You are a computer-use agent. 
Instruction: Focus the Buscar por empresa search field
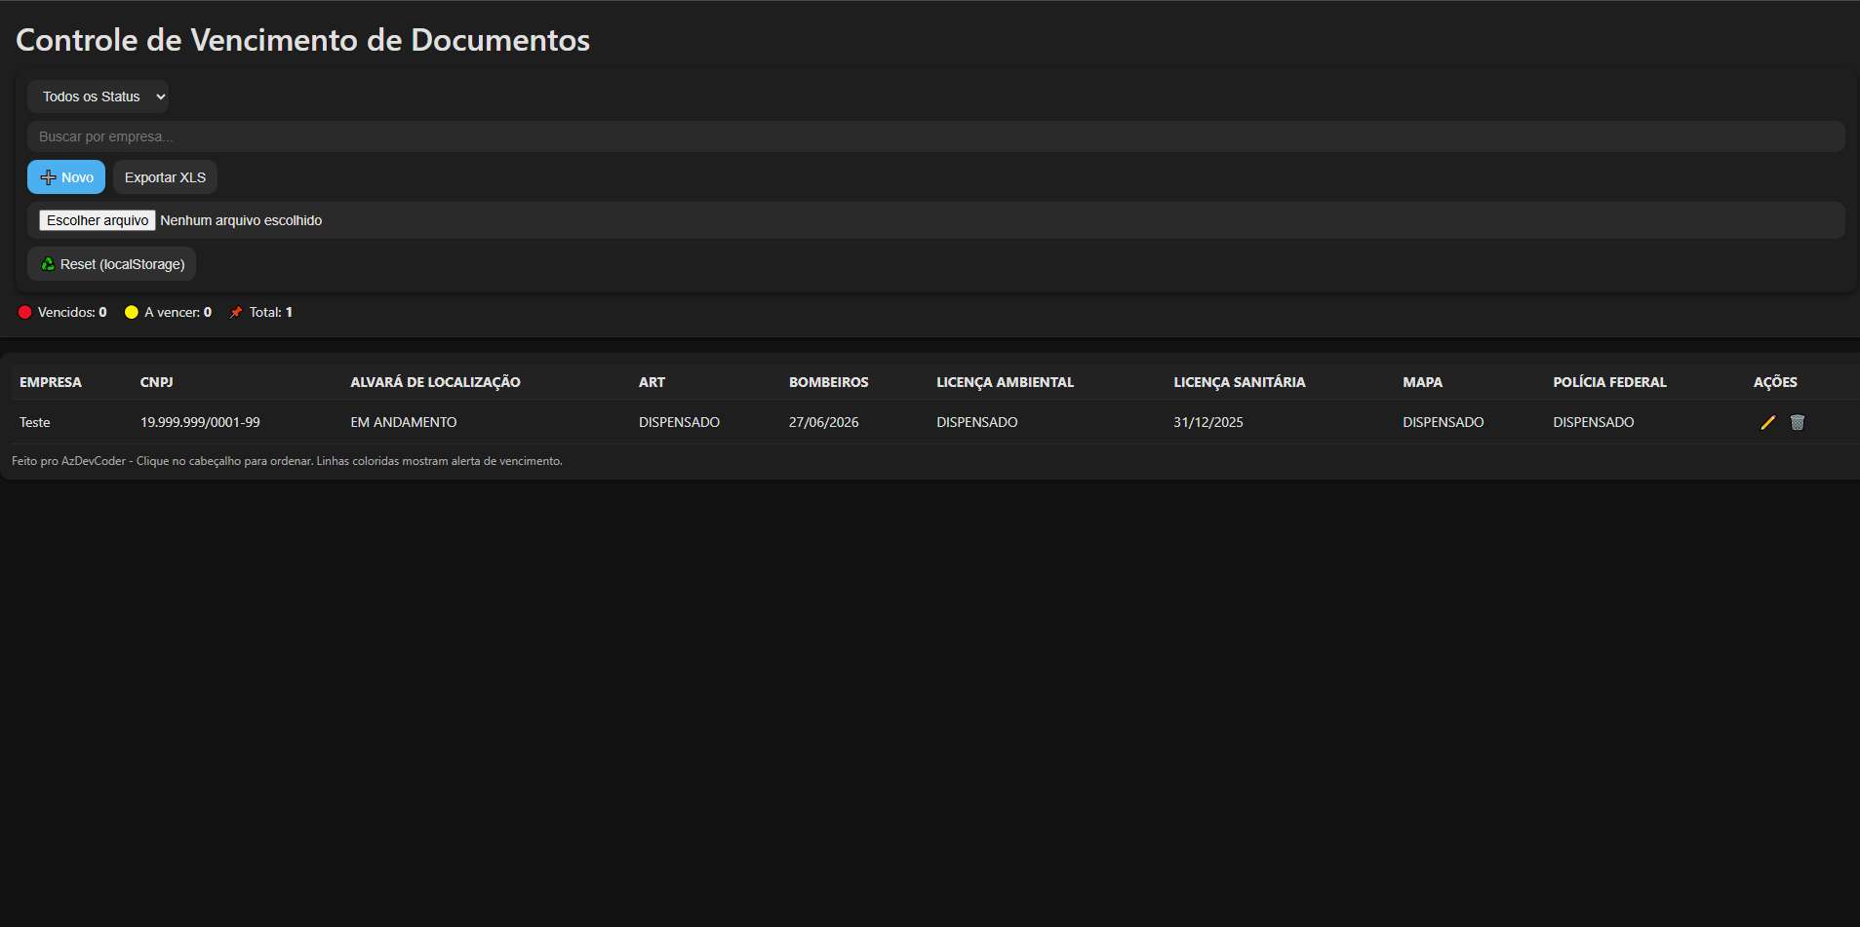[x=934, y=136]
